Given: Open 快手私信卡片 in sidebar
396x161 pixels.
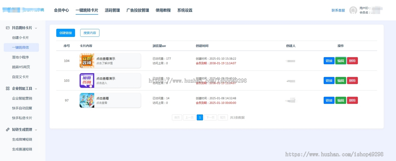Looking at the screenshot, I should [x=22, y=118].
